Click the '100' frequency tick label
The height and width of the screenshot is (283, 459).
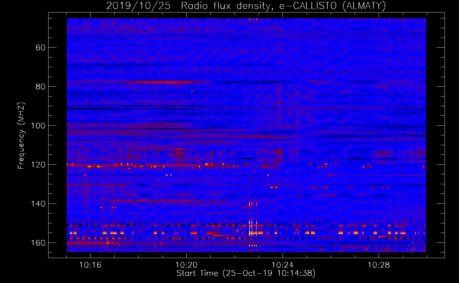tap(38, 126)
